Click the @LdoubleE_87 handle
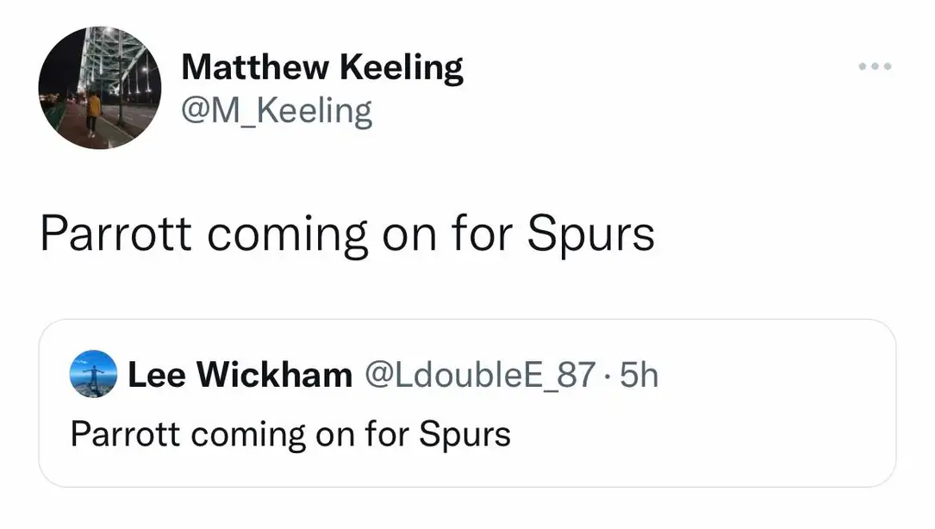 pos(480,375)
